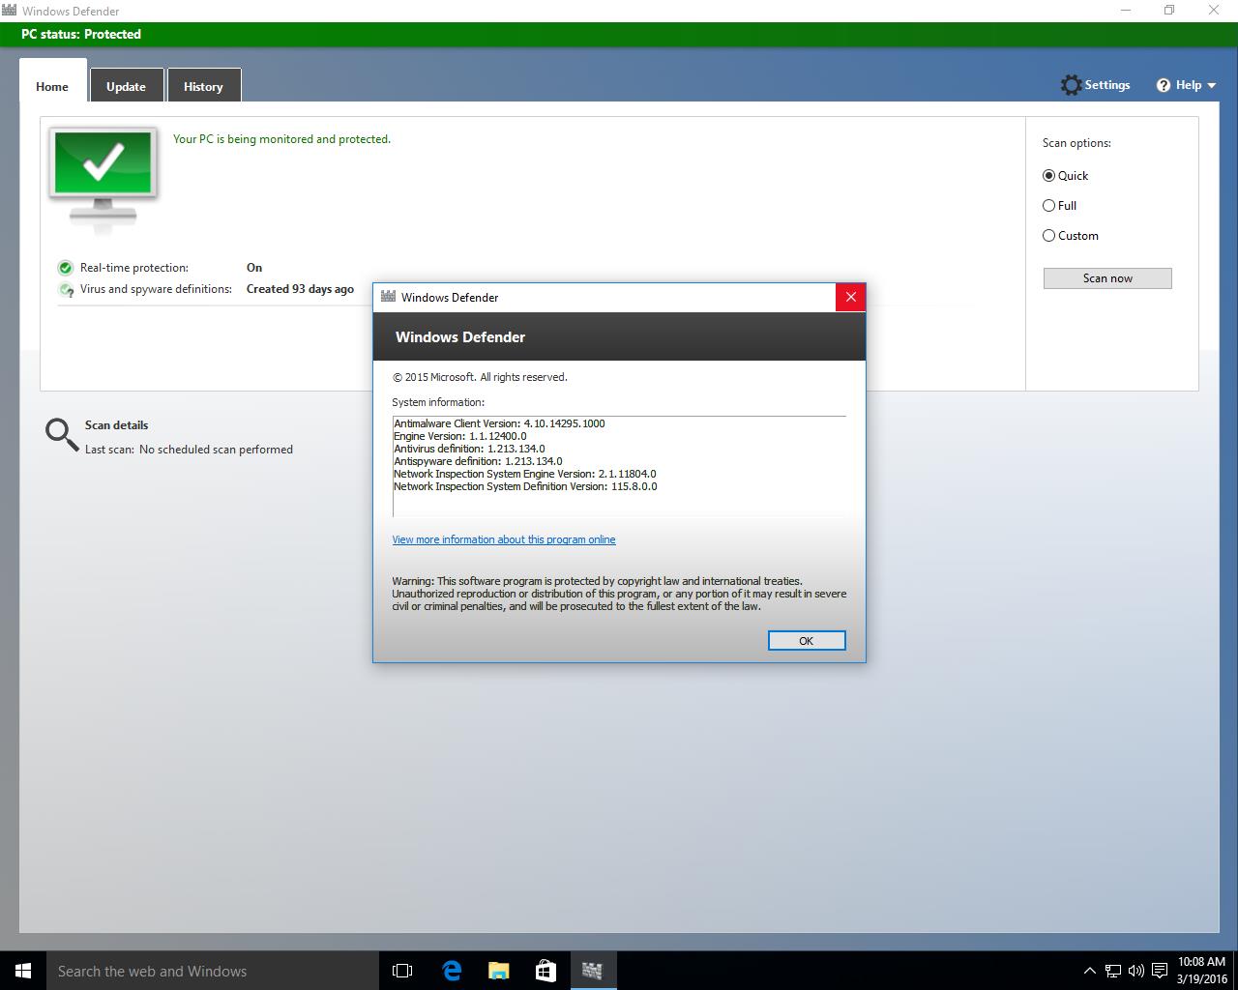Click the Windows Defender taskbar icon
The width and height of the screenshot is (1238, 990).
tap(592, 971)
